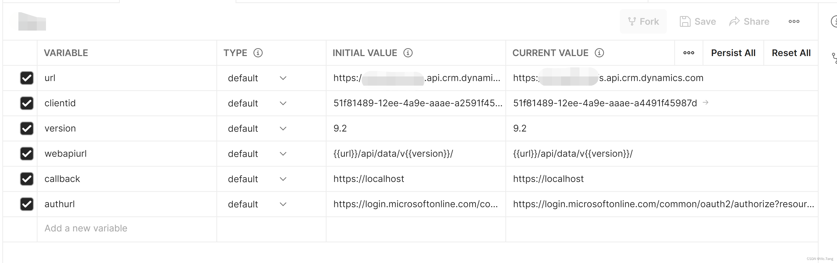Image resolution: width=837 pixels, height=263 pixels.
Task: Click the info icon next to TYPE
Action: [x=258, y=52]
